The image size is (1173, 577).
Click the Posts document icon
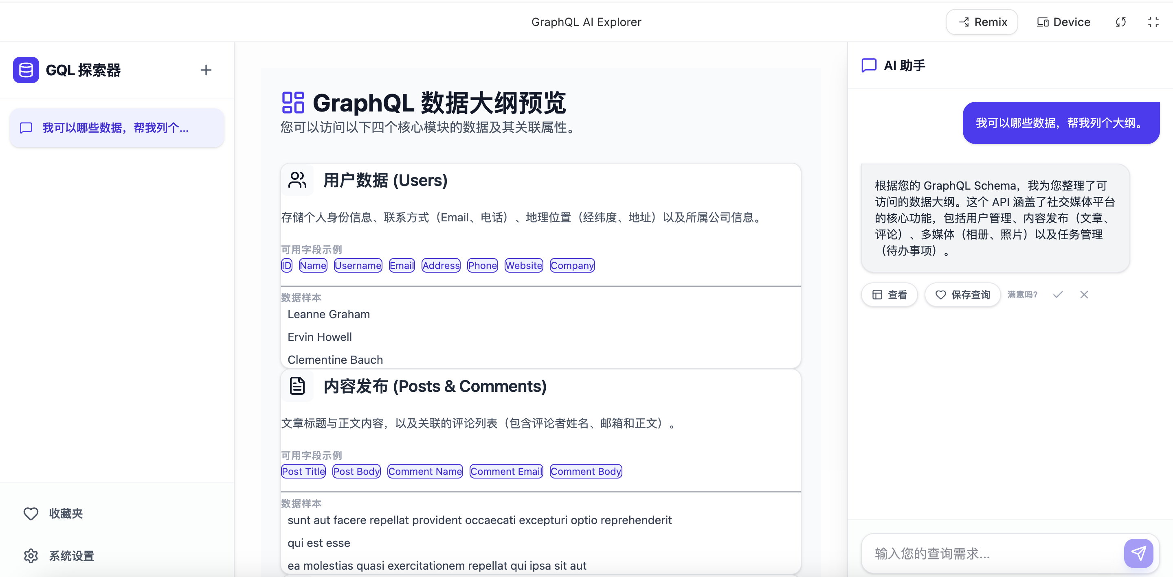point(297,386)
